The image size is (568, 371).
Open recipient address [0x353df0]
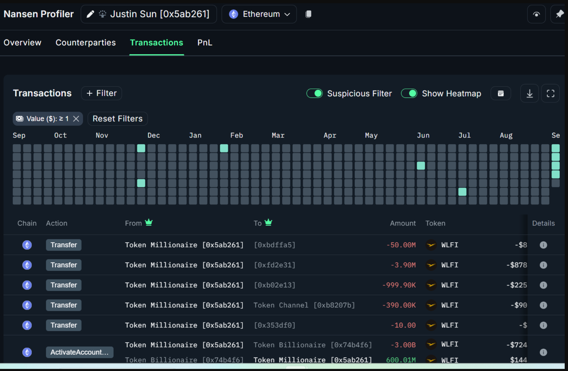[275, 325]
